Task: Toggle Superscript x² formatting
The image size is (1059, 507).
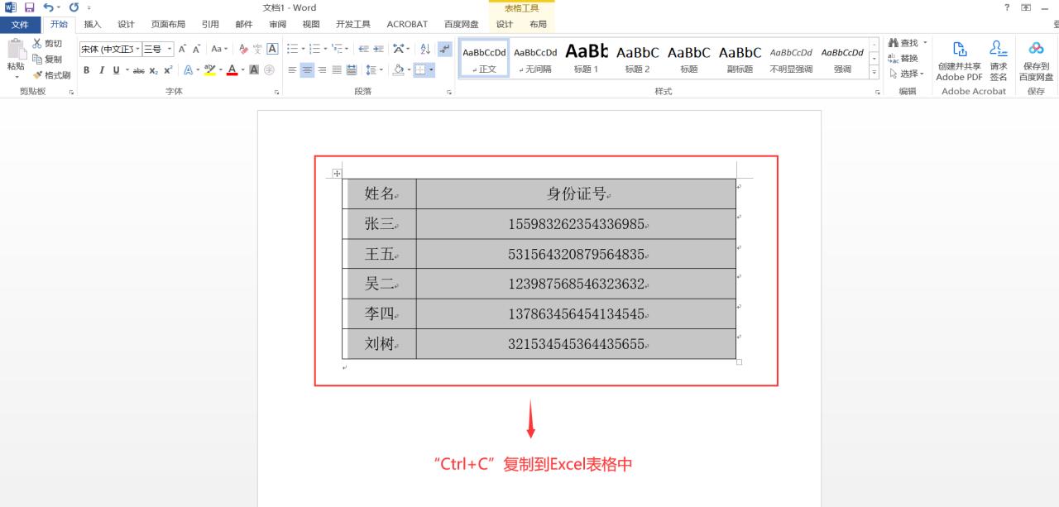Action: tap(169, 70)
